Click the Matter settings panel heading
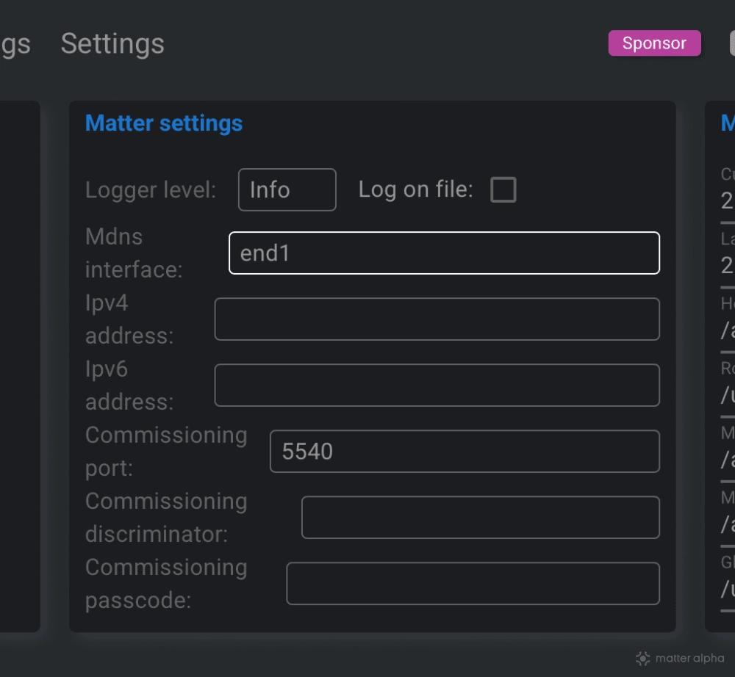 pos(163,123)
